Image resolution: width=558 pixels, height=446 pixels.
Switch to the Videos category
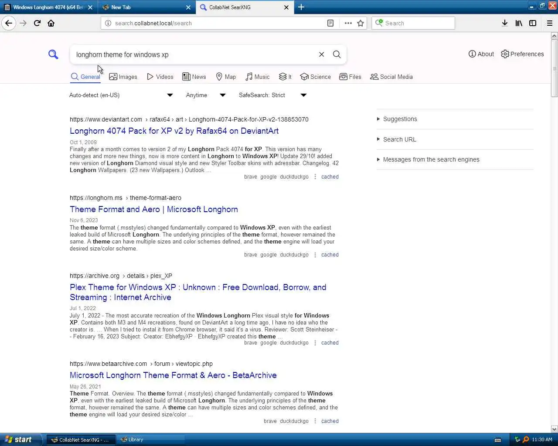pos(160,77)
